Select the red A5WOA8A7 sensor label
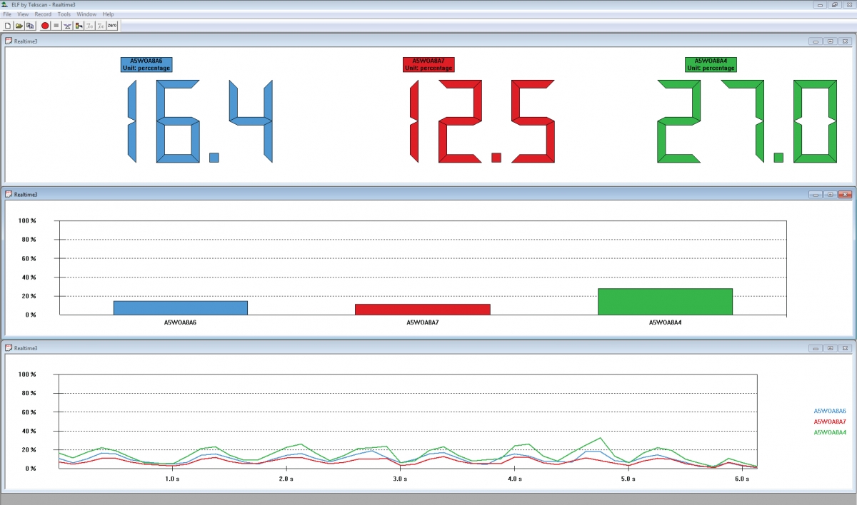The height and width of the screenshot is (505, 857). coord(429,64)
